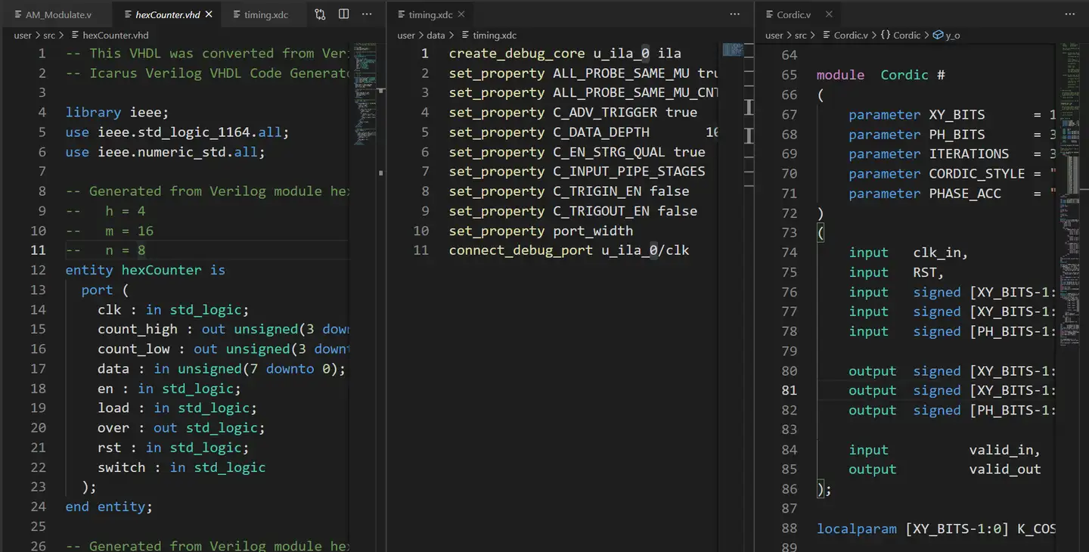Open more actions menu in Cordic.v editor group
This screenshot has width=1089, height=552.
tap(1070, 14)
